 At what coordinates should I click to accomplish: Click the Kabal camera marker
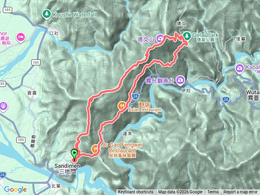coord(239,68)
